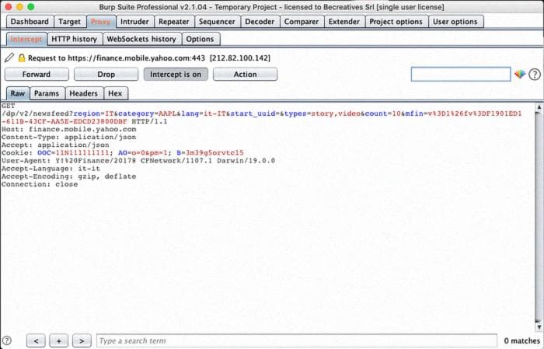Viewport: 544px width, 349px height.
Task: Click the 'Accept: application/json' line
Action: point(55,145)
